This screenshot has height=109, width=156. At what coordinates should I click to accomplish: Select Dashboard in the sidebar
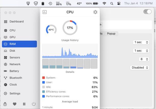16,22
